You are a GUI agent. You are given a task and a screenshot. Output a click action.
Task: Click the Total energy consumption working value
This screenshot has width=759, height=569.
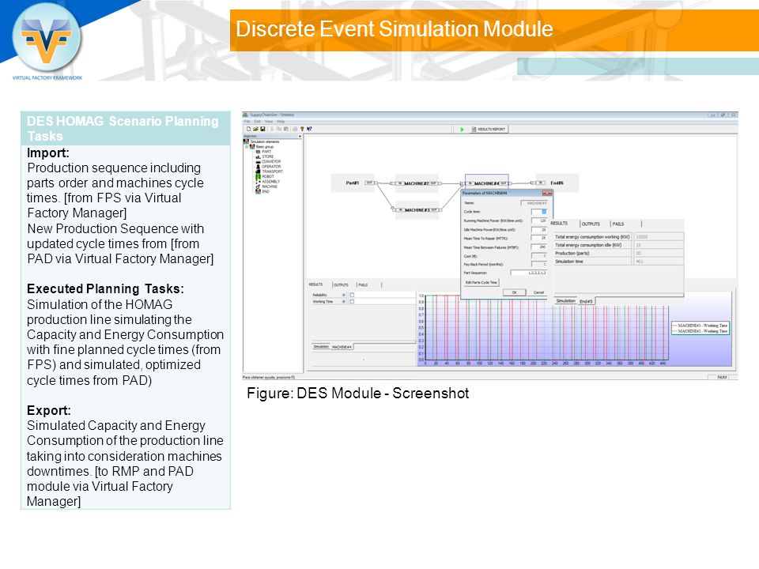coord(659,237)
